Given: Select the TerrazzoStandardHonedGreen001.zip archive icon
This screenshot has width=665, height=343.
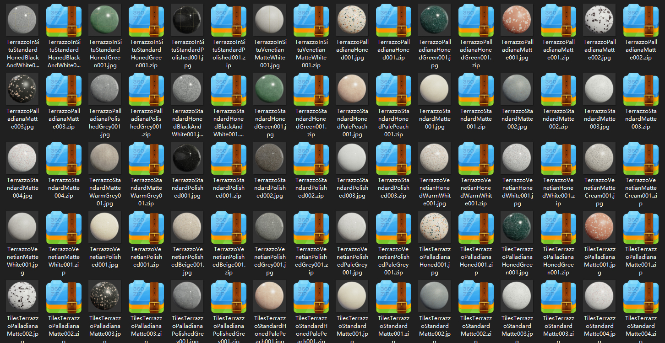Looking at the screenshot, I should click(x=311, y=90).
